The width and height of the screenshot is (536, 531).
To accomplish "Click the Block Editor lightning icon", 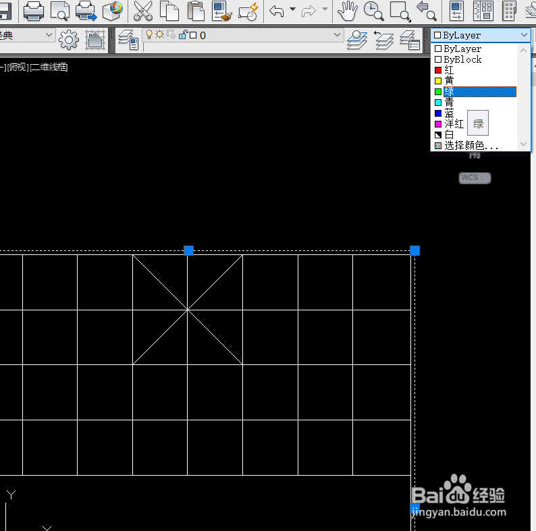I will point(248,11).
